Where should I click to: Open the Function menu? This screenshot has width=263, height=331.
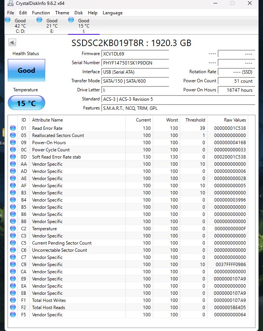click(41, 13)
